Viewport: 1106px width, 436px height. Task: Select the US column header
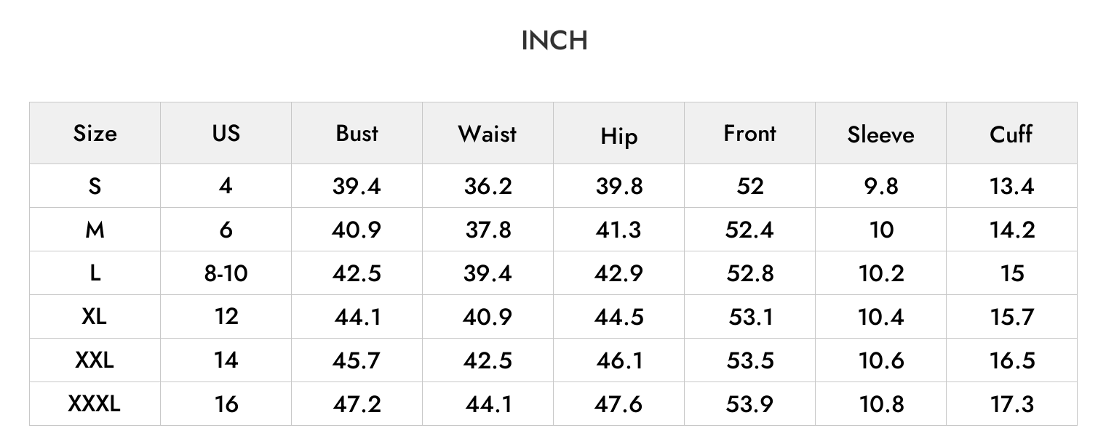(226, 133)
